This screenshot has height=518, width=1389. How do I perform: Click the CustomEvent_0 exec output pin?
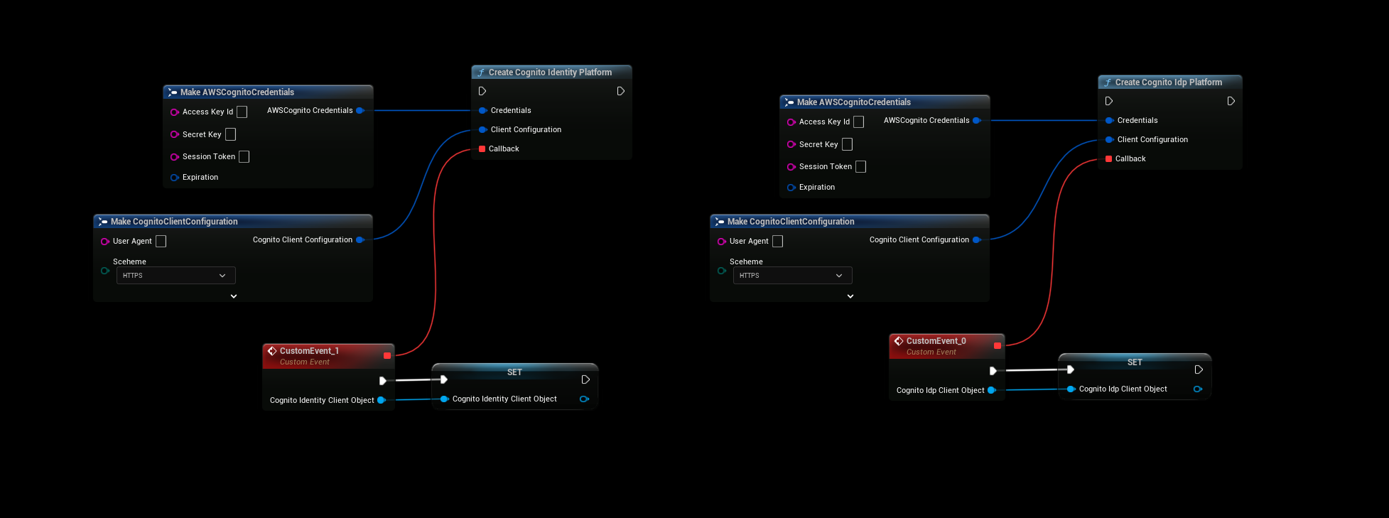click(993, 371)
